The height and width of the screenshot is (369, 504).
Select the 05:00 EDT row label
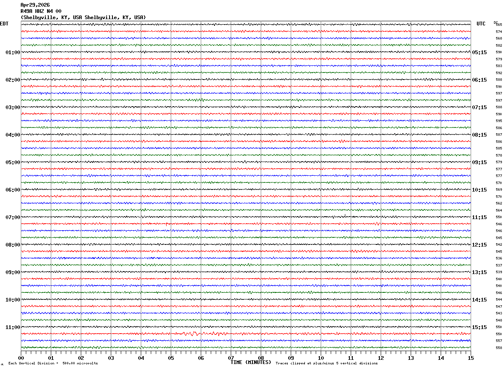13,162
